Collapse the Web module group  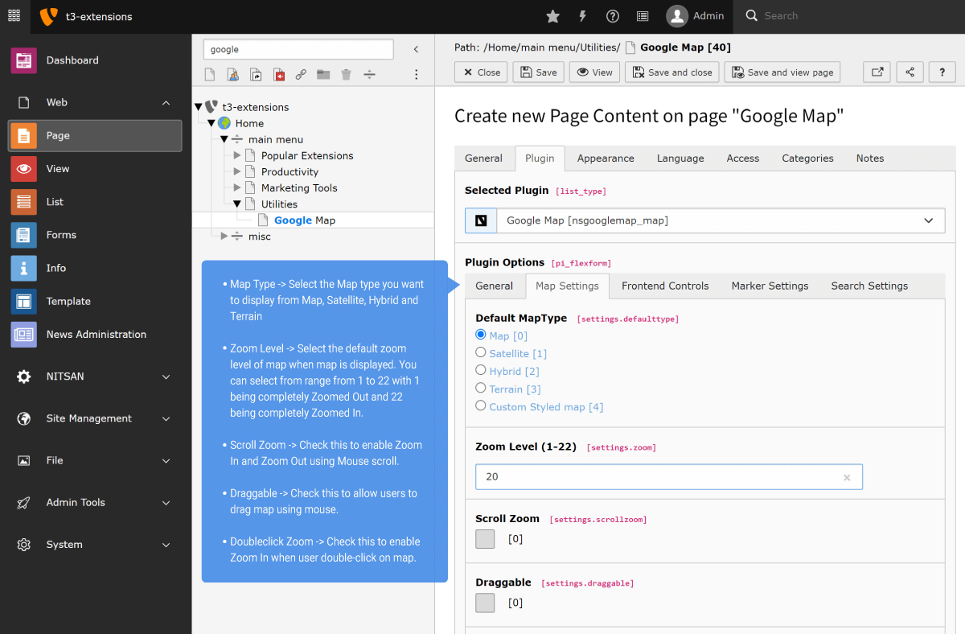click(166, 103)
